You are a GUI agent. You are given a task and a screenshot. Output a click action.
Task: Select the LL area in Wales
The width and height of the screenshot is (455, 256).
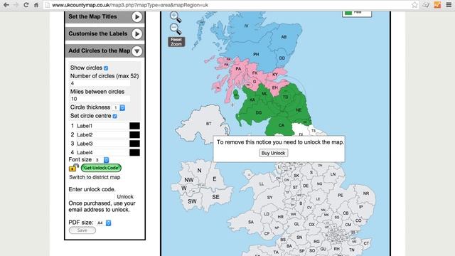(262, 183)
